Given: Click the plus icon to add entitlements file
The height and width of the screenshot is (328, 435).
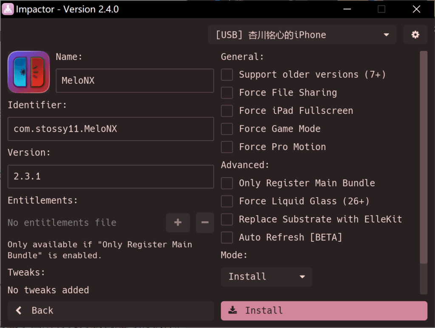Looking at the screenshot, I should (178, 223).
